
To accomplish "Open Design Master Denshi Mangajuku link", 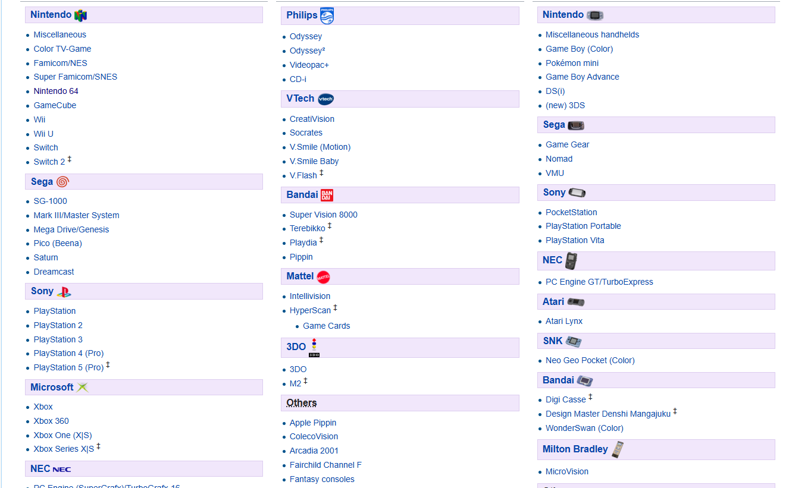I will coord(608,414).
